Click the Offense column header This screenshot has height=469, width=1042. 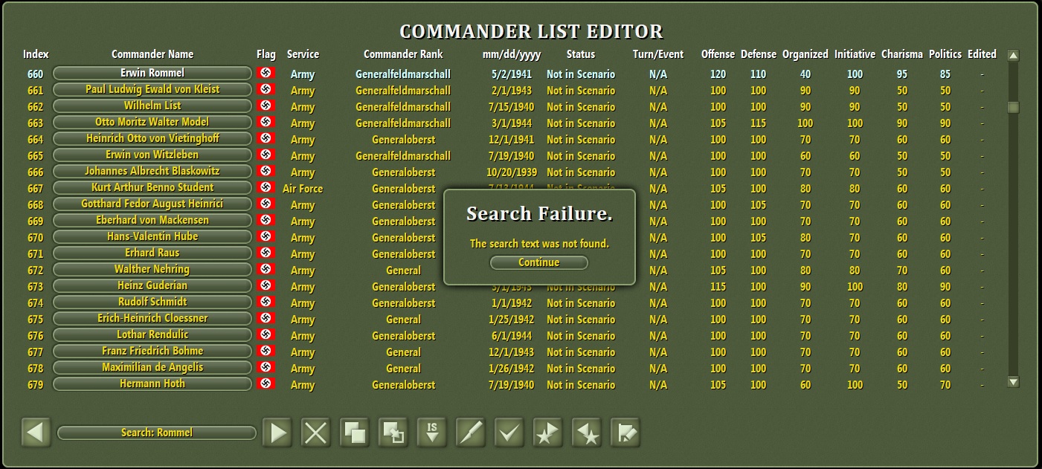pyautogui.click(x=718, y=54)
